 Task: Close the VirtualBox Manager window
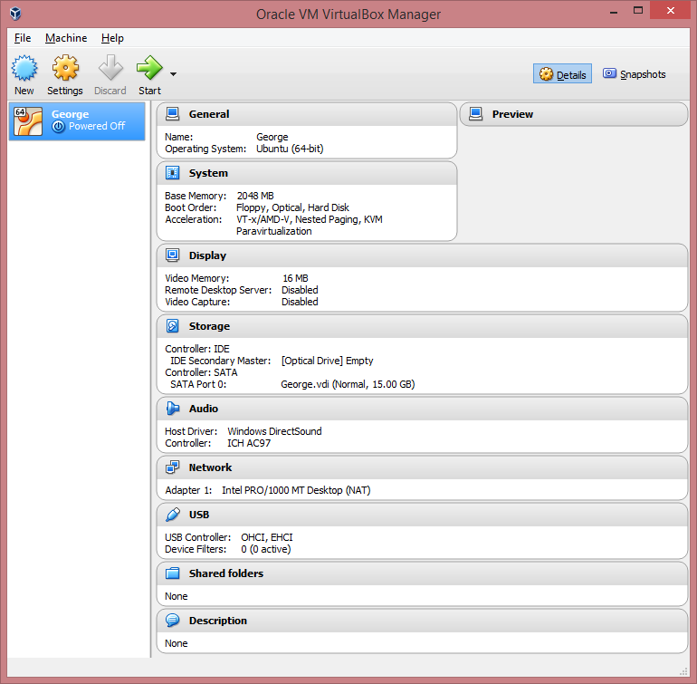(671, 11)
